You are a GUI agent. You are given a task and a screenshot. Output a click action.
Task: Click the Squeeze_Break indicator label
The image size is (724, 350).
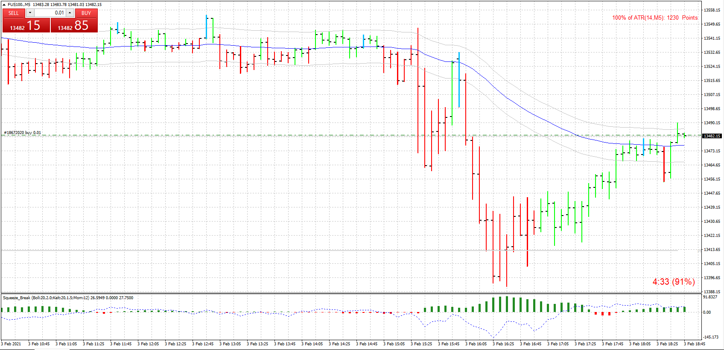coord(68,298)
